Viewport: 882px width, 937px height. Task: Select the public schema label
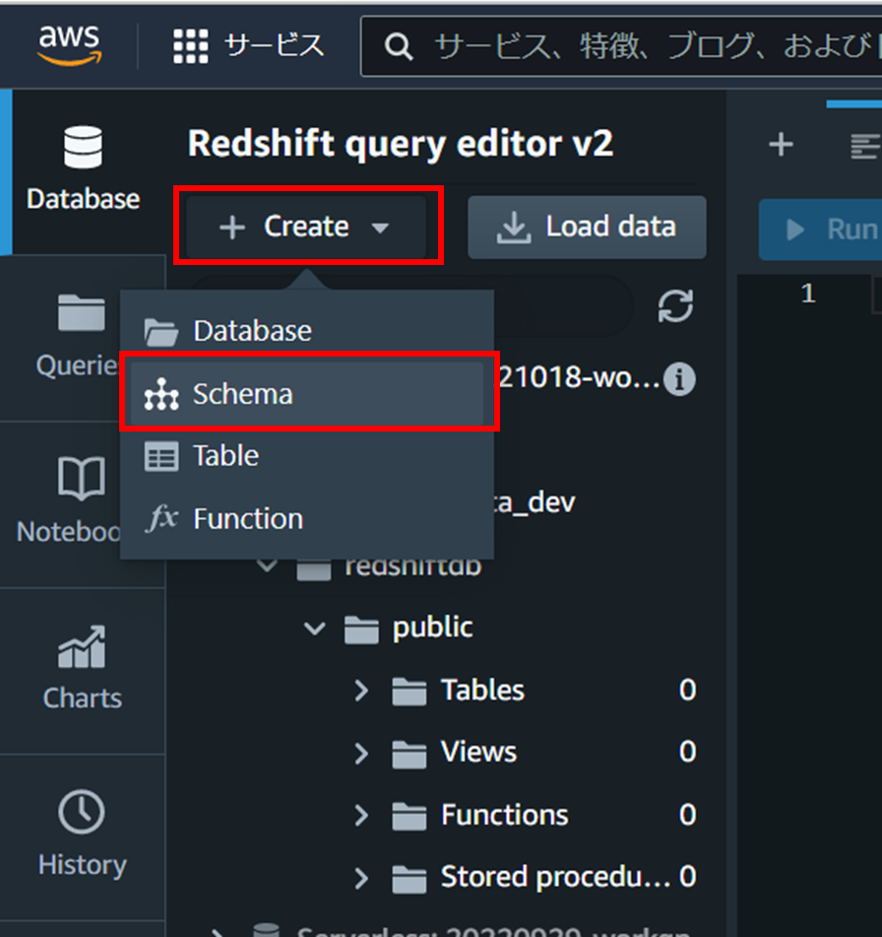click(433, 628)
